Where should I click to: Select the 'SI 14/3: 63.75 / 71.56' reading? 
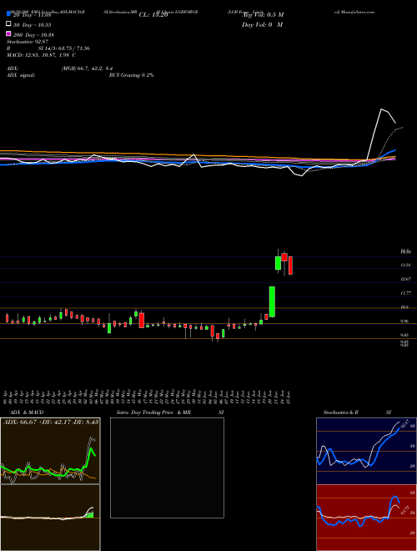click(x=64, y=48)
